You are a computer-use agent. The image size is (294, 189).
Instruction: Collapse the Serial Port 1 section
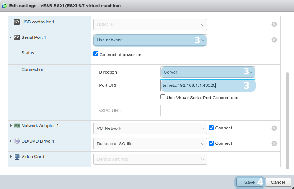point(11,37)
